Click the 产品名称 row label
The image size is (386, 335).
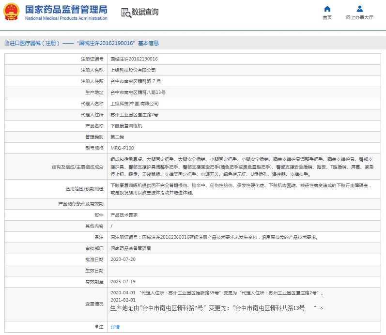[94, 126]
